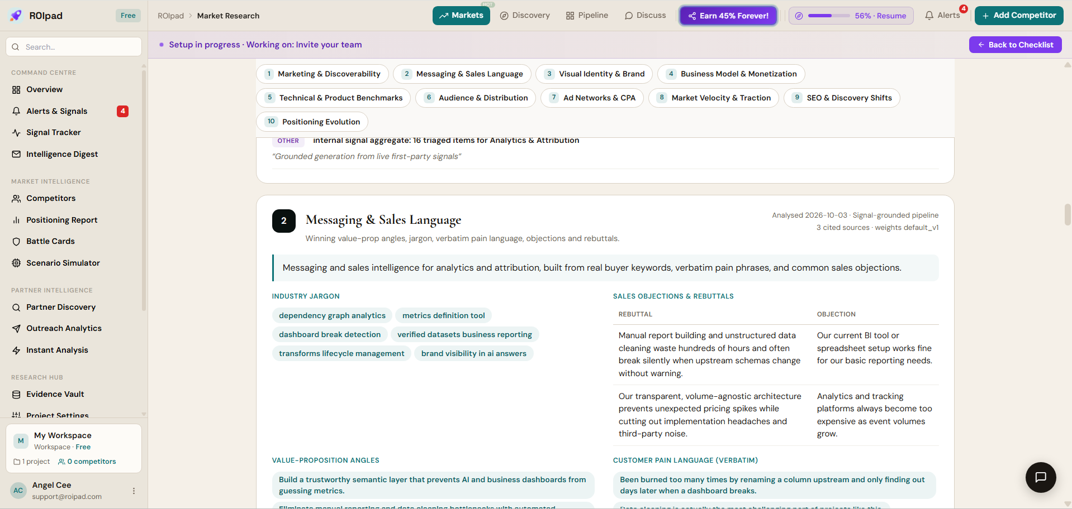Jump to SEO & Discovery Shifts section
The width and height of the screenshot is (1072, 509).
pyautogui.click(x=842, y=98)
